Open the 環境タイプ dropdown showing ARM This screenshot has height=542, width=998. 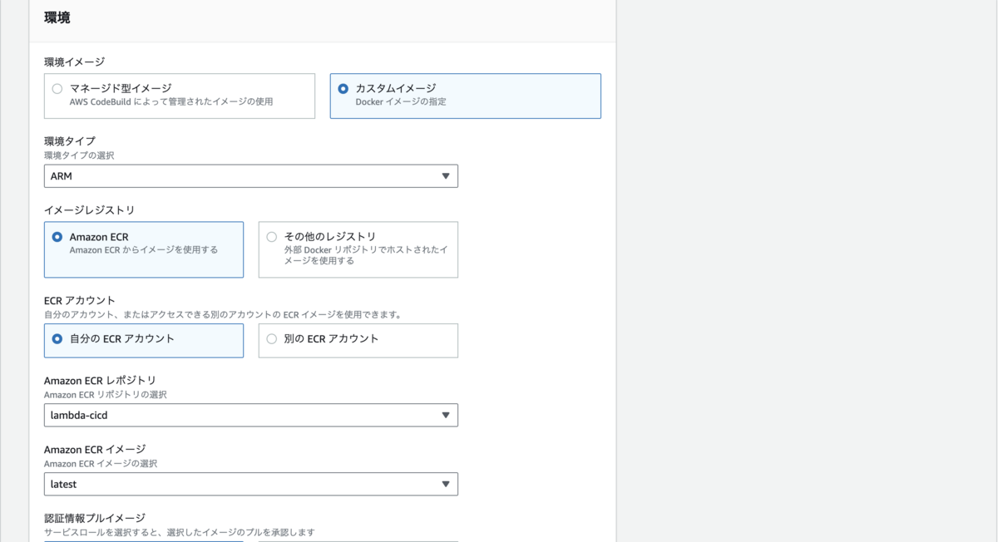coord(250,175)
